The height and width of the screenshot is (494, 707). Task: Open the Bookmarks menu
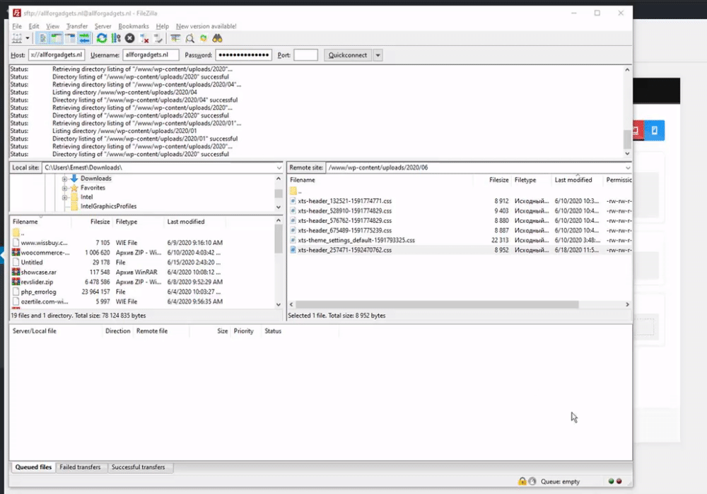[134, 26]
